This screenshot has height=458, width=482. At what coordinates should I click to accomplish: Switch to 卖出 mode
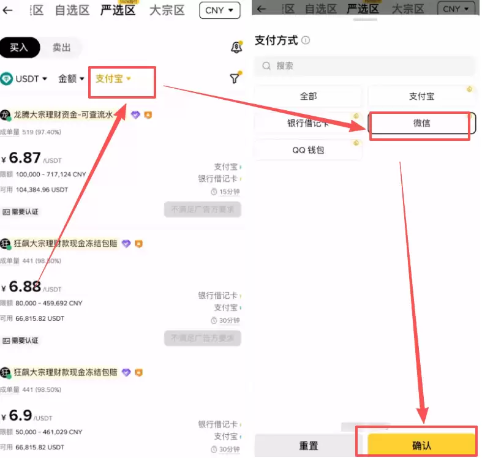tap(61, 47)
